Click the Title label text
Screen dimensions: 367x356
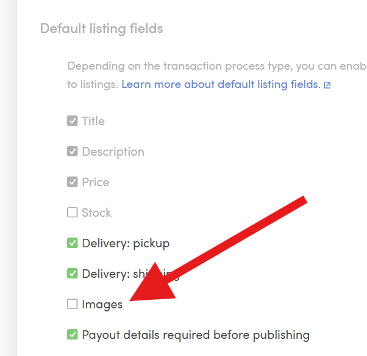[93, 121]
